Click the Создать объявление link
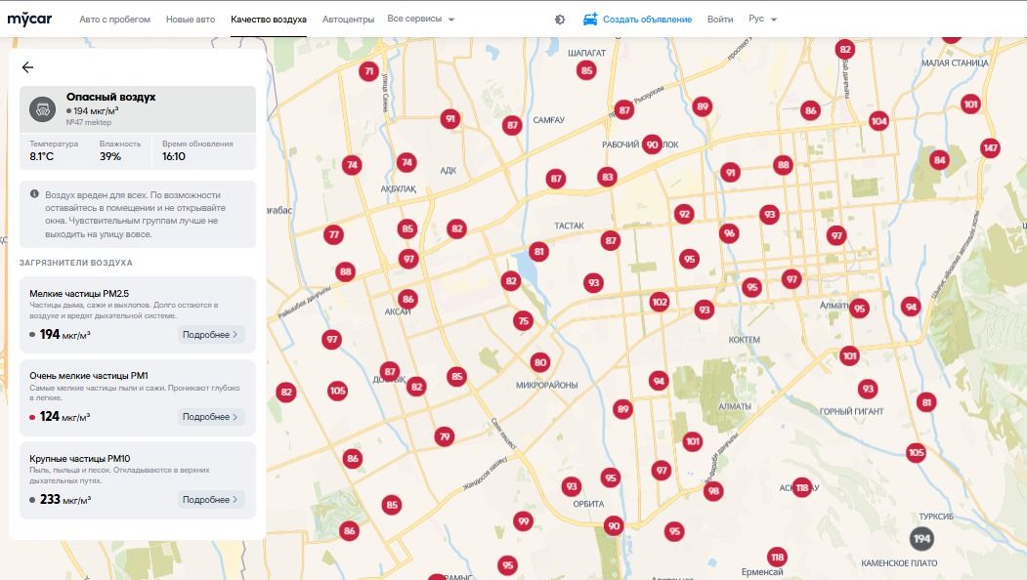 pos(647,20)
